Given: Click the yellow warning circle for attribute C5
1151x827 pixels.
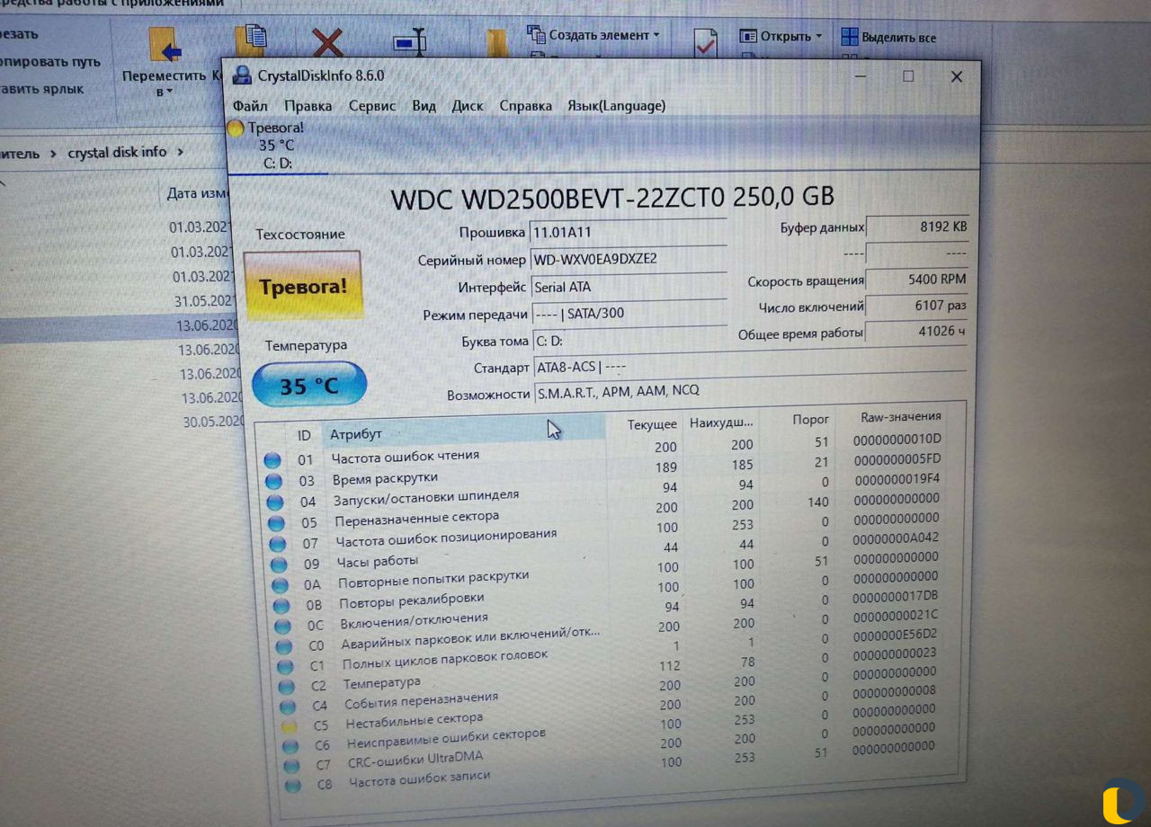Looking at the screenshot, I should [289, 726].
